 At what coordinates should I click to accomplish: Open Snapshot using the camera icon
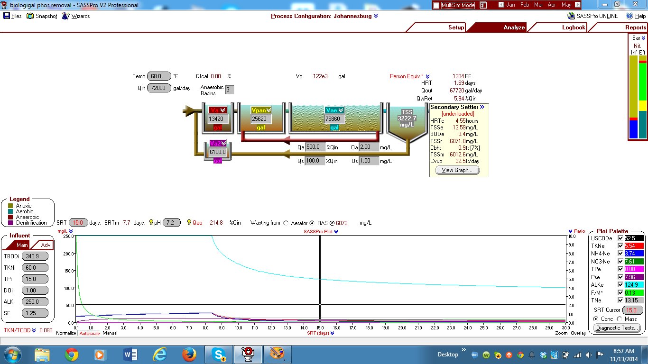tap(29, 16)
